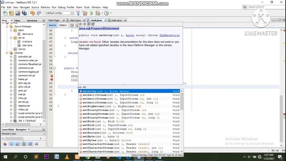The width and height of the screenshot is (286, 161).
Task: Open the Refactor menu
Action: pyautogui.click(x=46, y=7)
